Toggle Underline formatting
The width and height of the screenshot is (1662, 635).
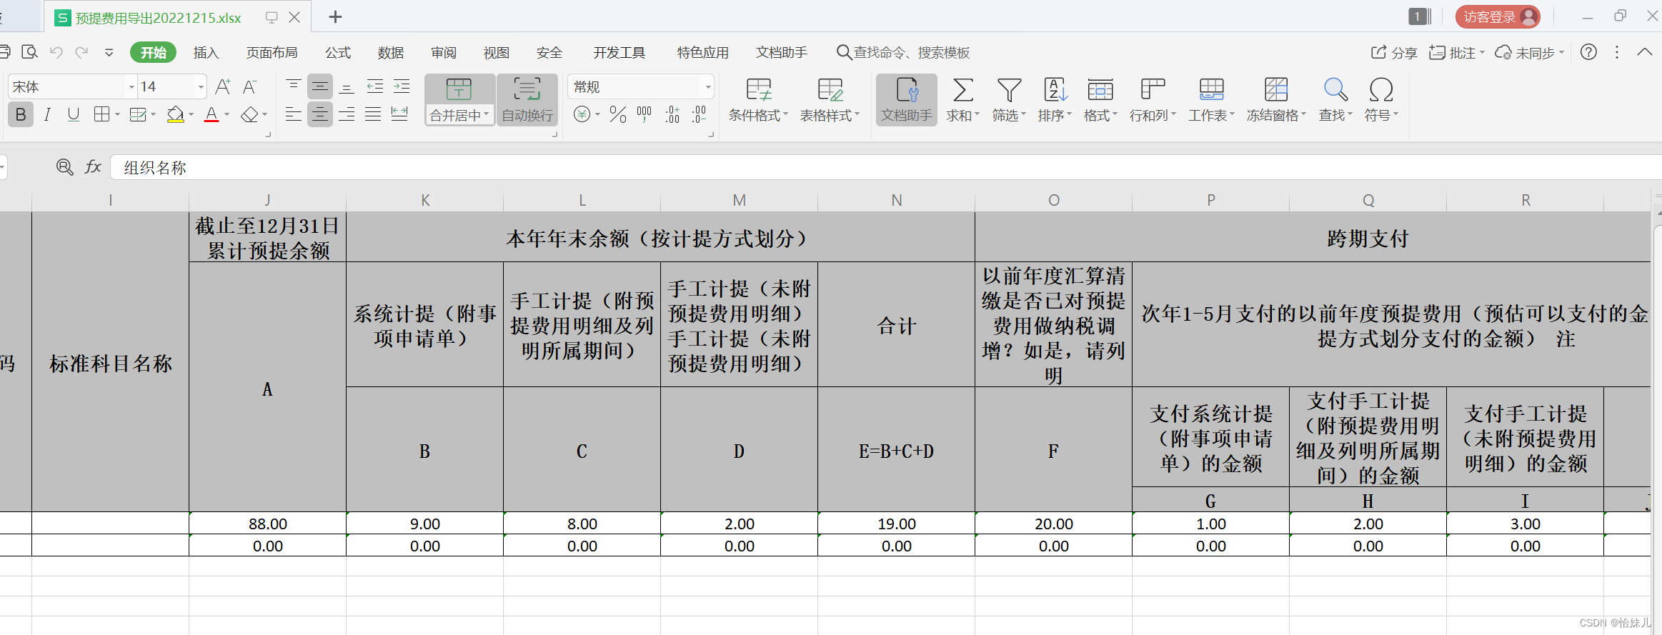point(73,114)
